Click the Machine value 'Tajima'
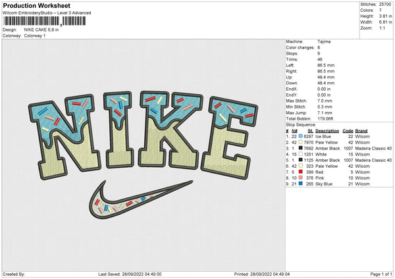Screen dimensions: 395x279 [x=324, y=41]
